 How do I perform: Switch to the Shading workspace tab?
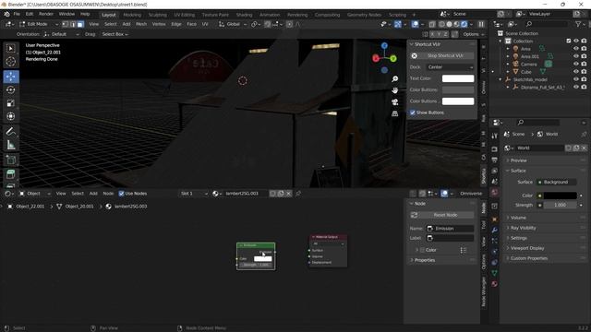click(x=244, y=15)
